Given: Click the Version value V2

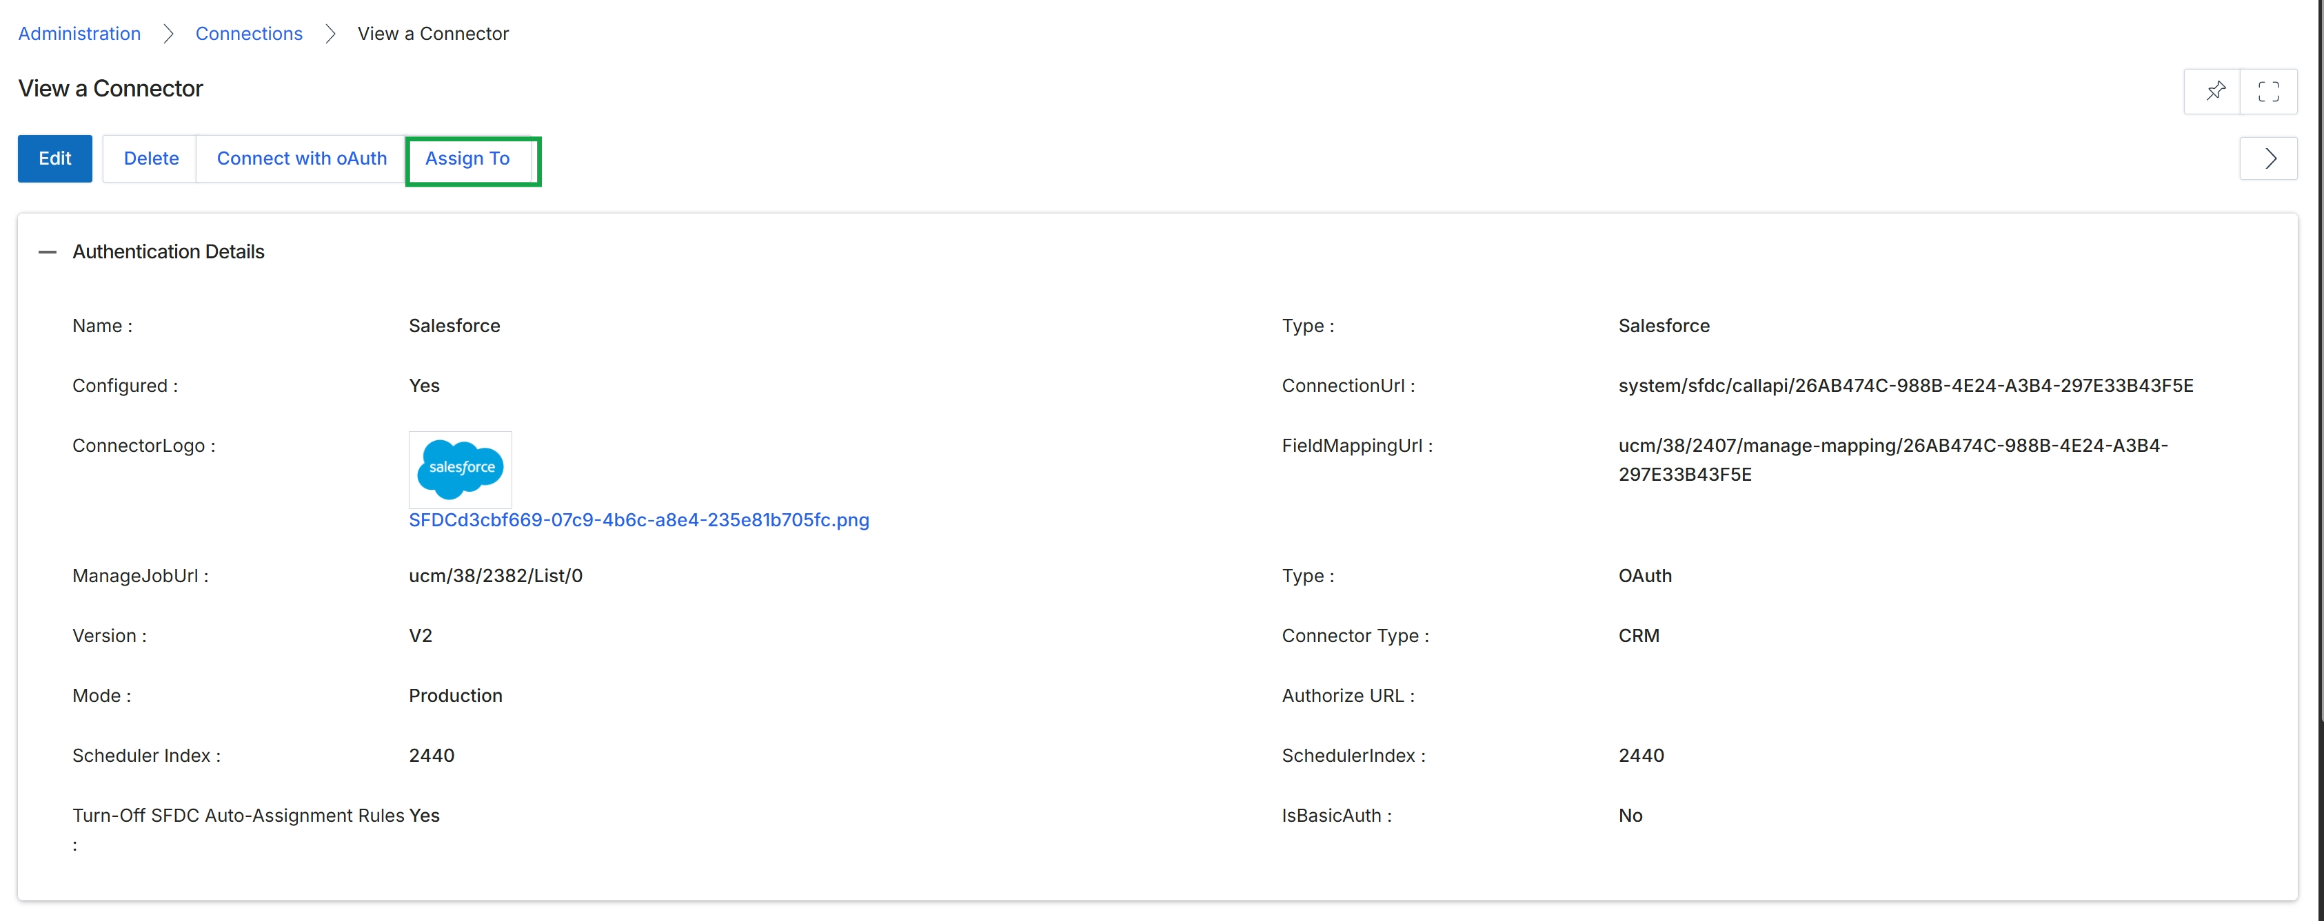Looking at the screenshot, I should (421, 637).
